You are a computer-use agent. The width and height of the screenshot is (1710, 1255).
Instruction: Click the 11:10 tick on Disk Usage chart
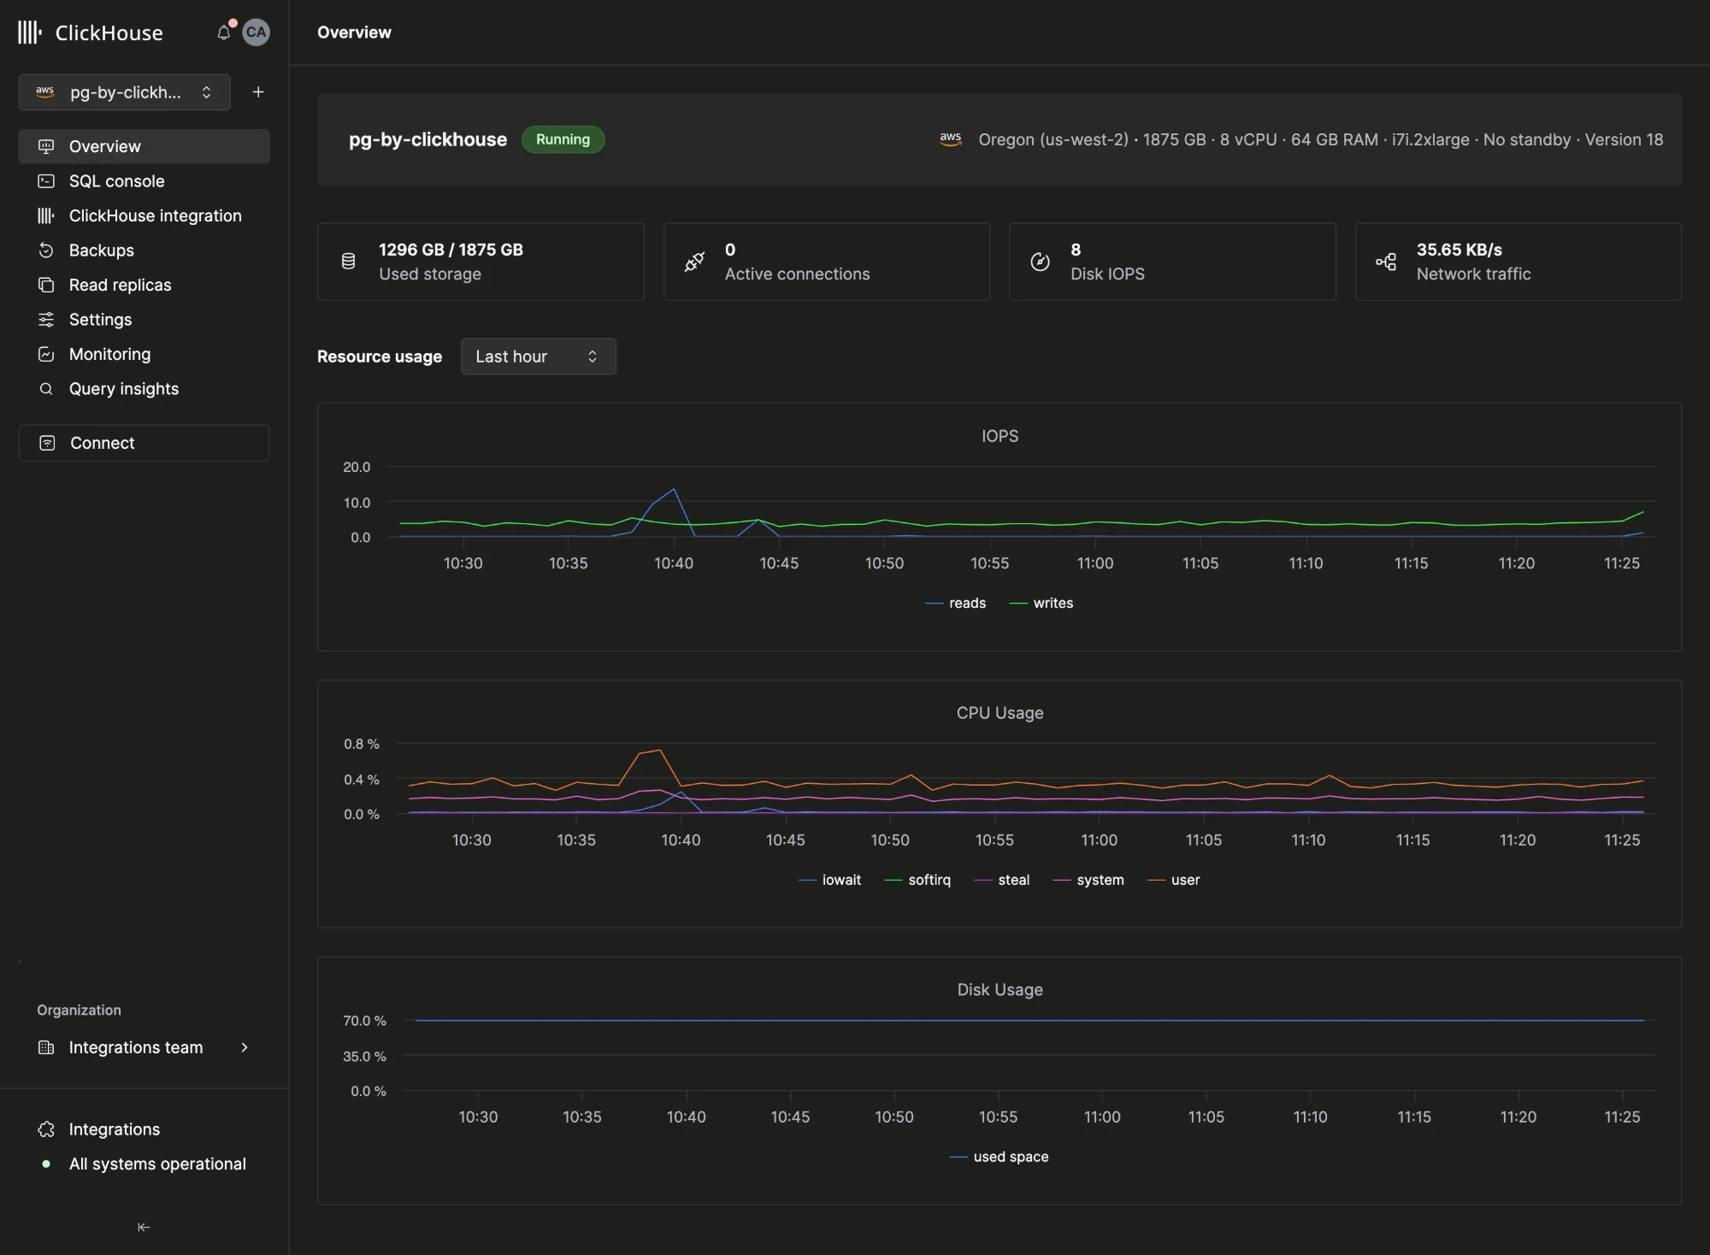pos(1309,1117)
